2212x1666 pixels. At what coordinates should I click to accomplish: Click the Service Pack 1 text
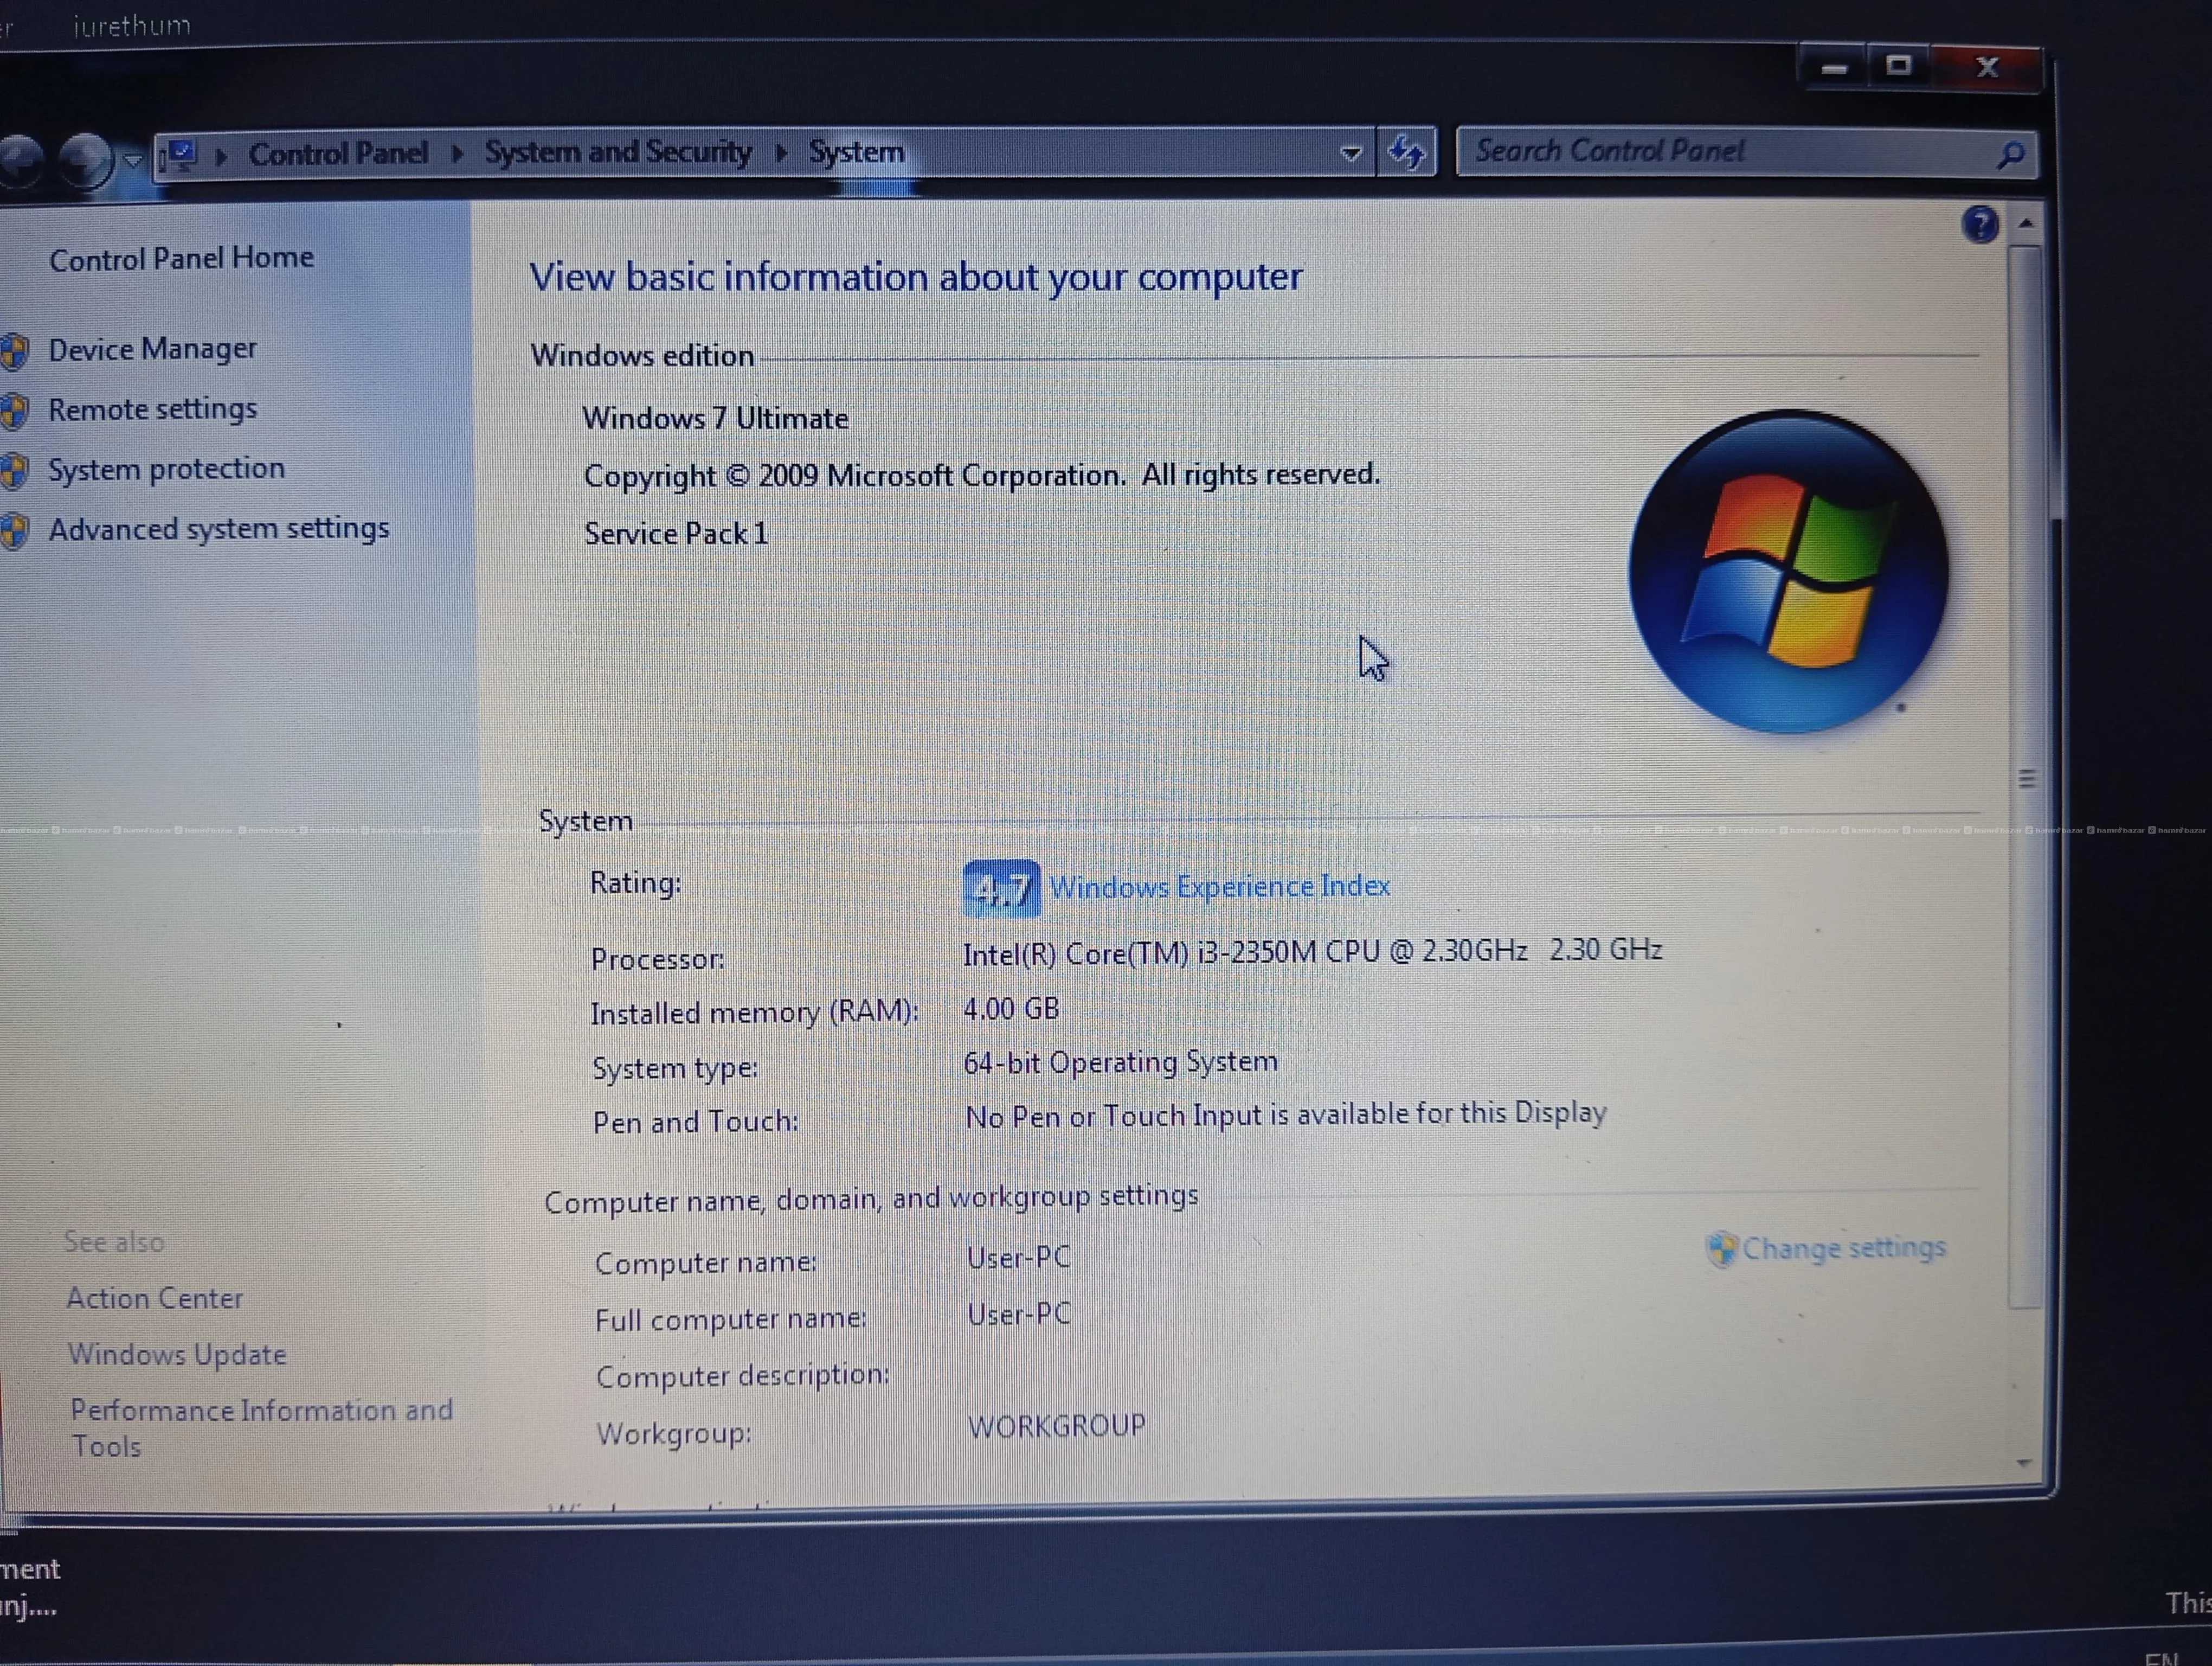[676, 534]
